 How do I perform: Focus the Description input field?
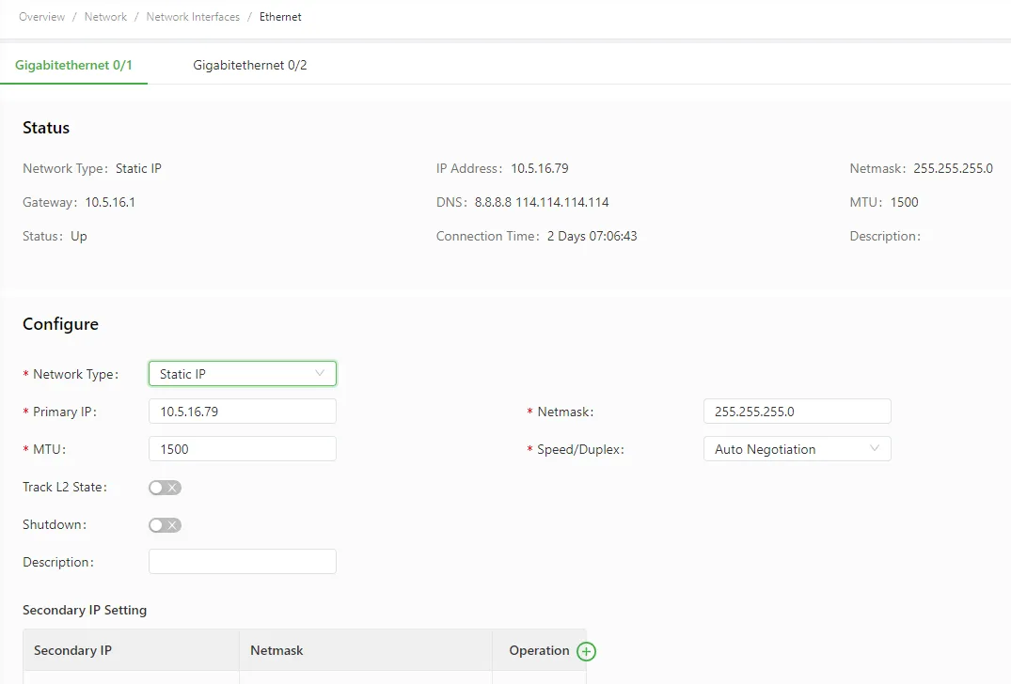[x=243, y=561]
